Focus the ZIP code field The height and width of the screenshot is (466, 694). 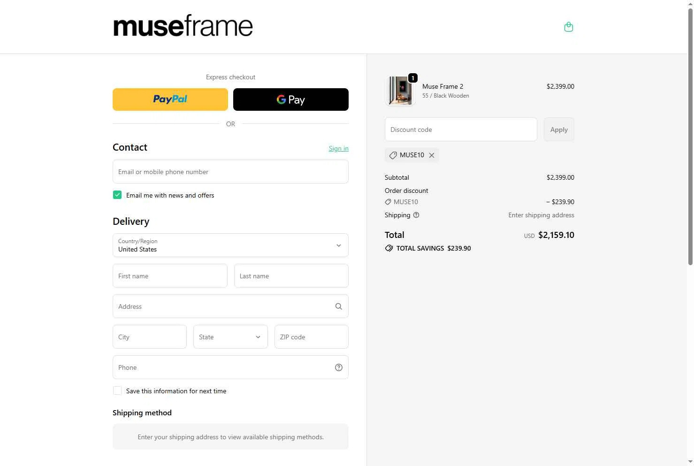pos(312,337)
